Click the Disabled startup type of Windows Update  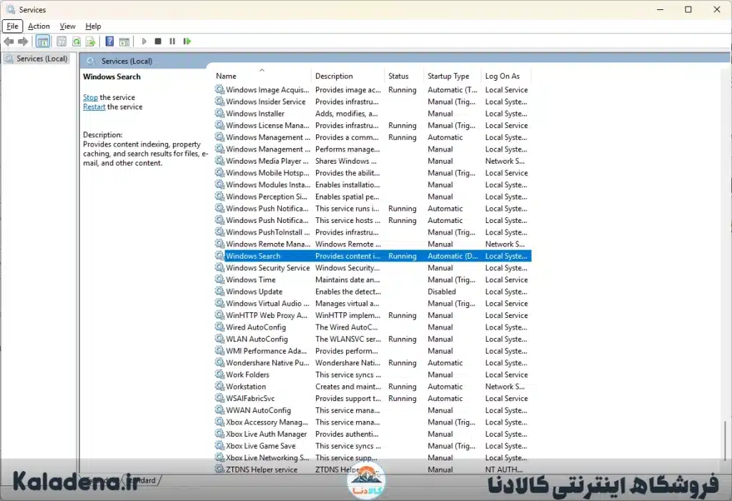[442, 292]
